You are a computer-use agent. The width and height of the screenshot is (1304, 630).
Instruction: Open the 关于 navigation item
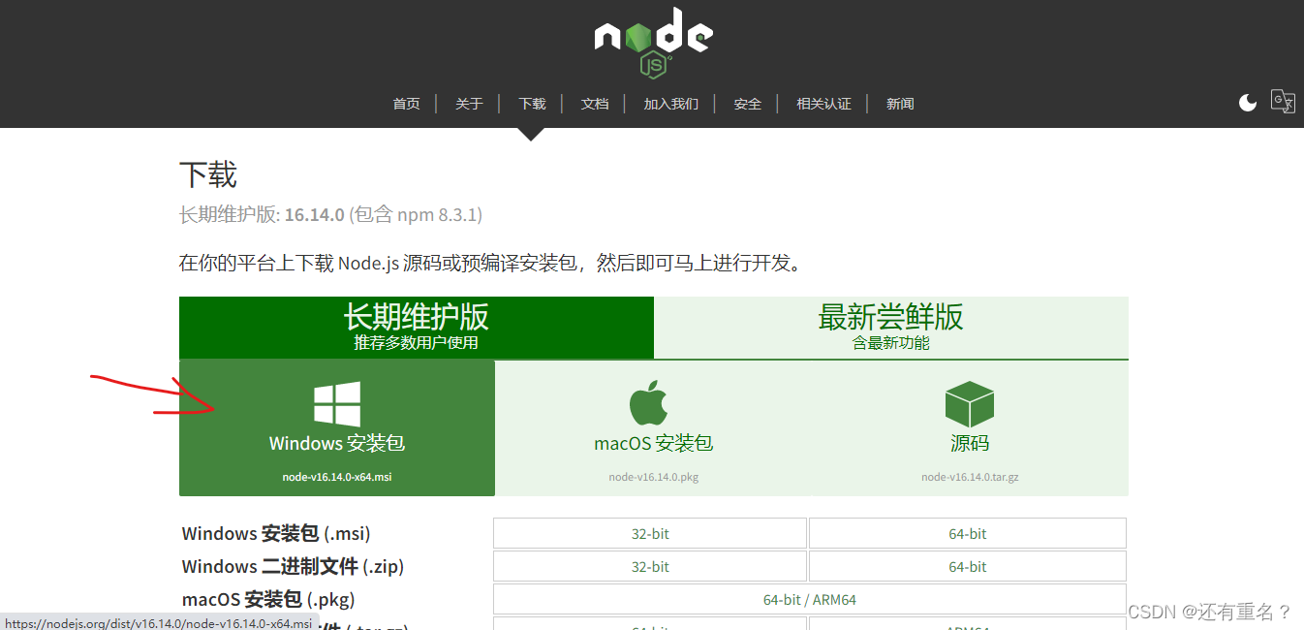(469, 104)
